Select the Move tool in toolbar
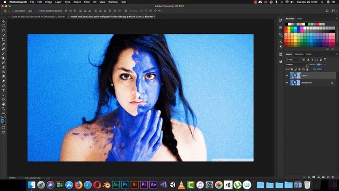This screenshot has height=191, width=339. [3, 21]
